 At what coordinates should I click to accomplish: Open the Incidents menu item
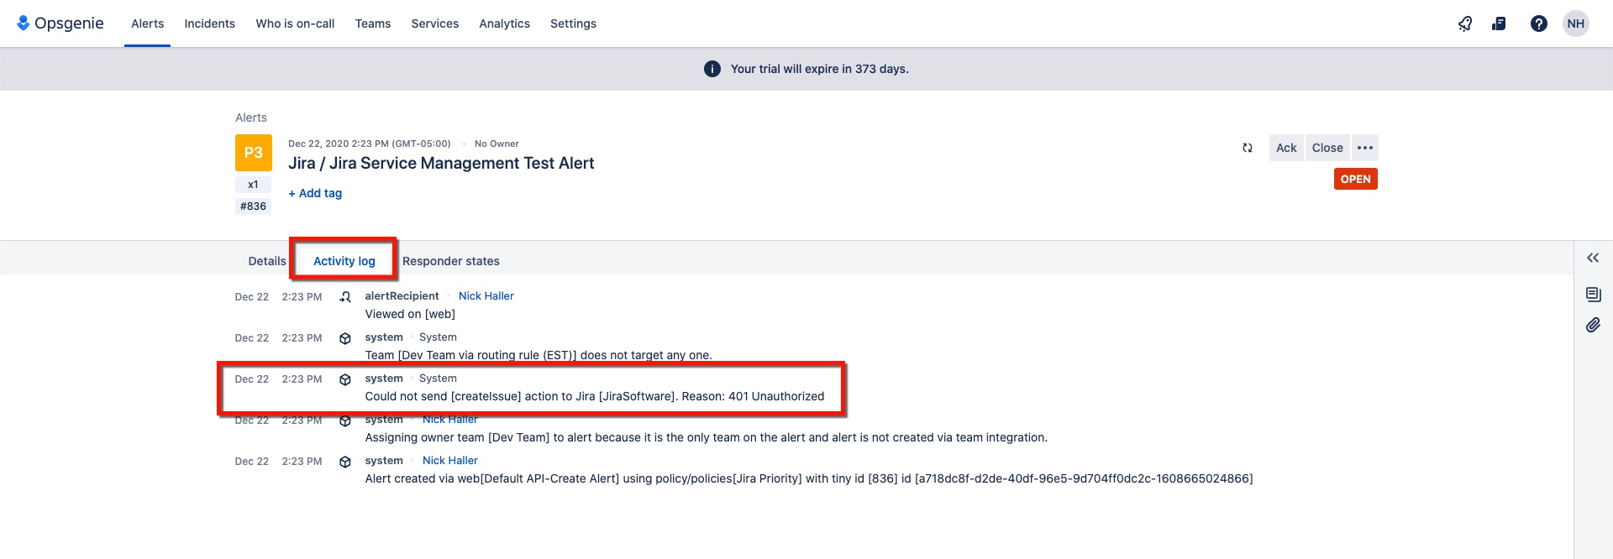pyautogui.click(x=210, y=24)
